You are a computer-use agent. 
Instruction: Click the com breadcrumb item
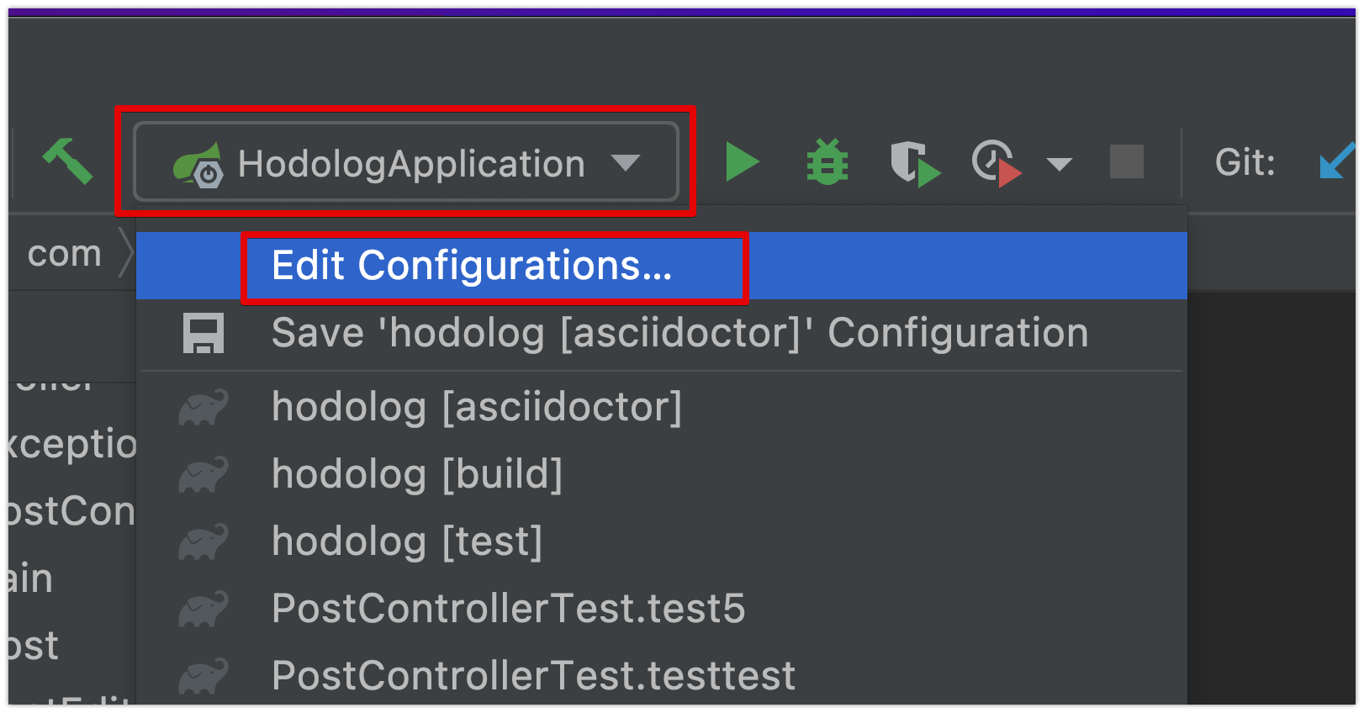click(x=64, y=253)
